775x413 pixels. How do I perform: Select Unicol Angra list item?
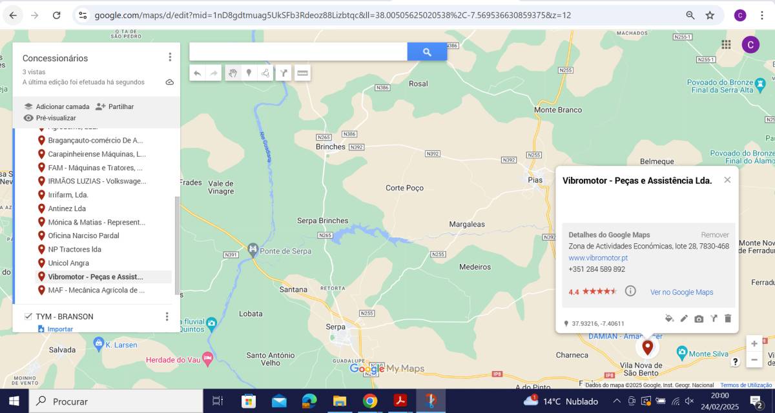tap(104, 263)
